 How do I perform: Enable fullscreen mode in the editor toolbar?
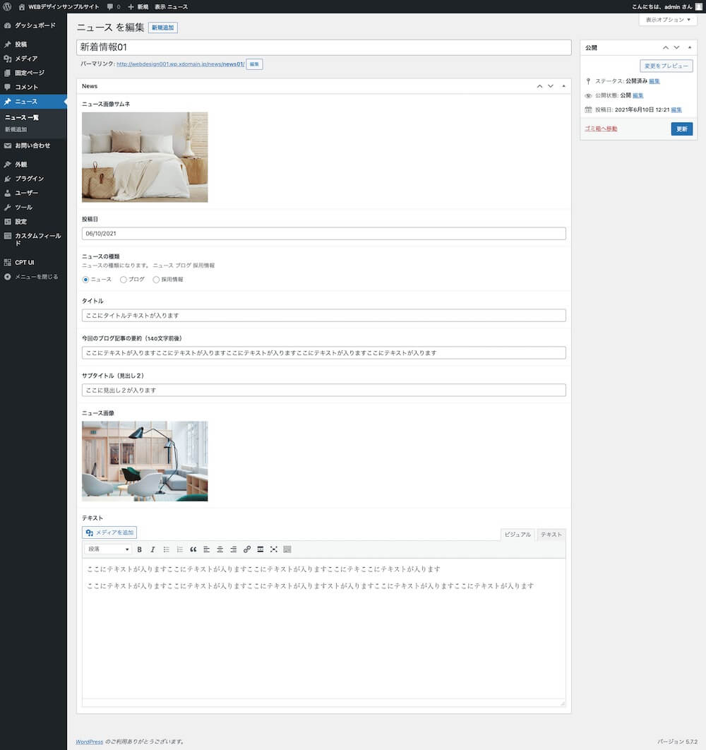tap(273, 549)
